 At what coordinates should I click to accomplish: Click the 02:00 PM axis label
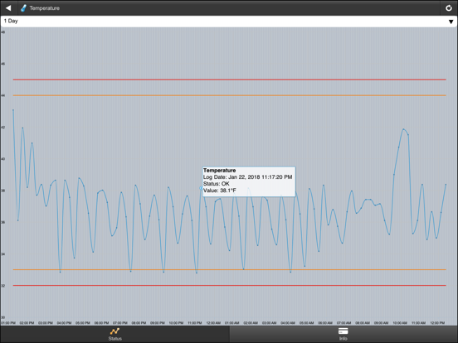click(x=27, y=323)
